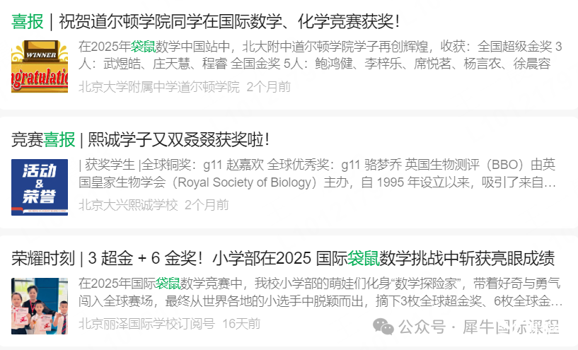Viewport: 578px width, 350px height.
Task: Click the WINNER congratulations thumbnail
Action: [x=40, y=66]
